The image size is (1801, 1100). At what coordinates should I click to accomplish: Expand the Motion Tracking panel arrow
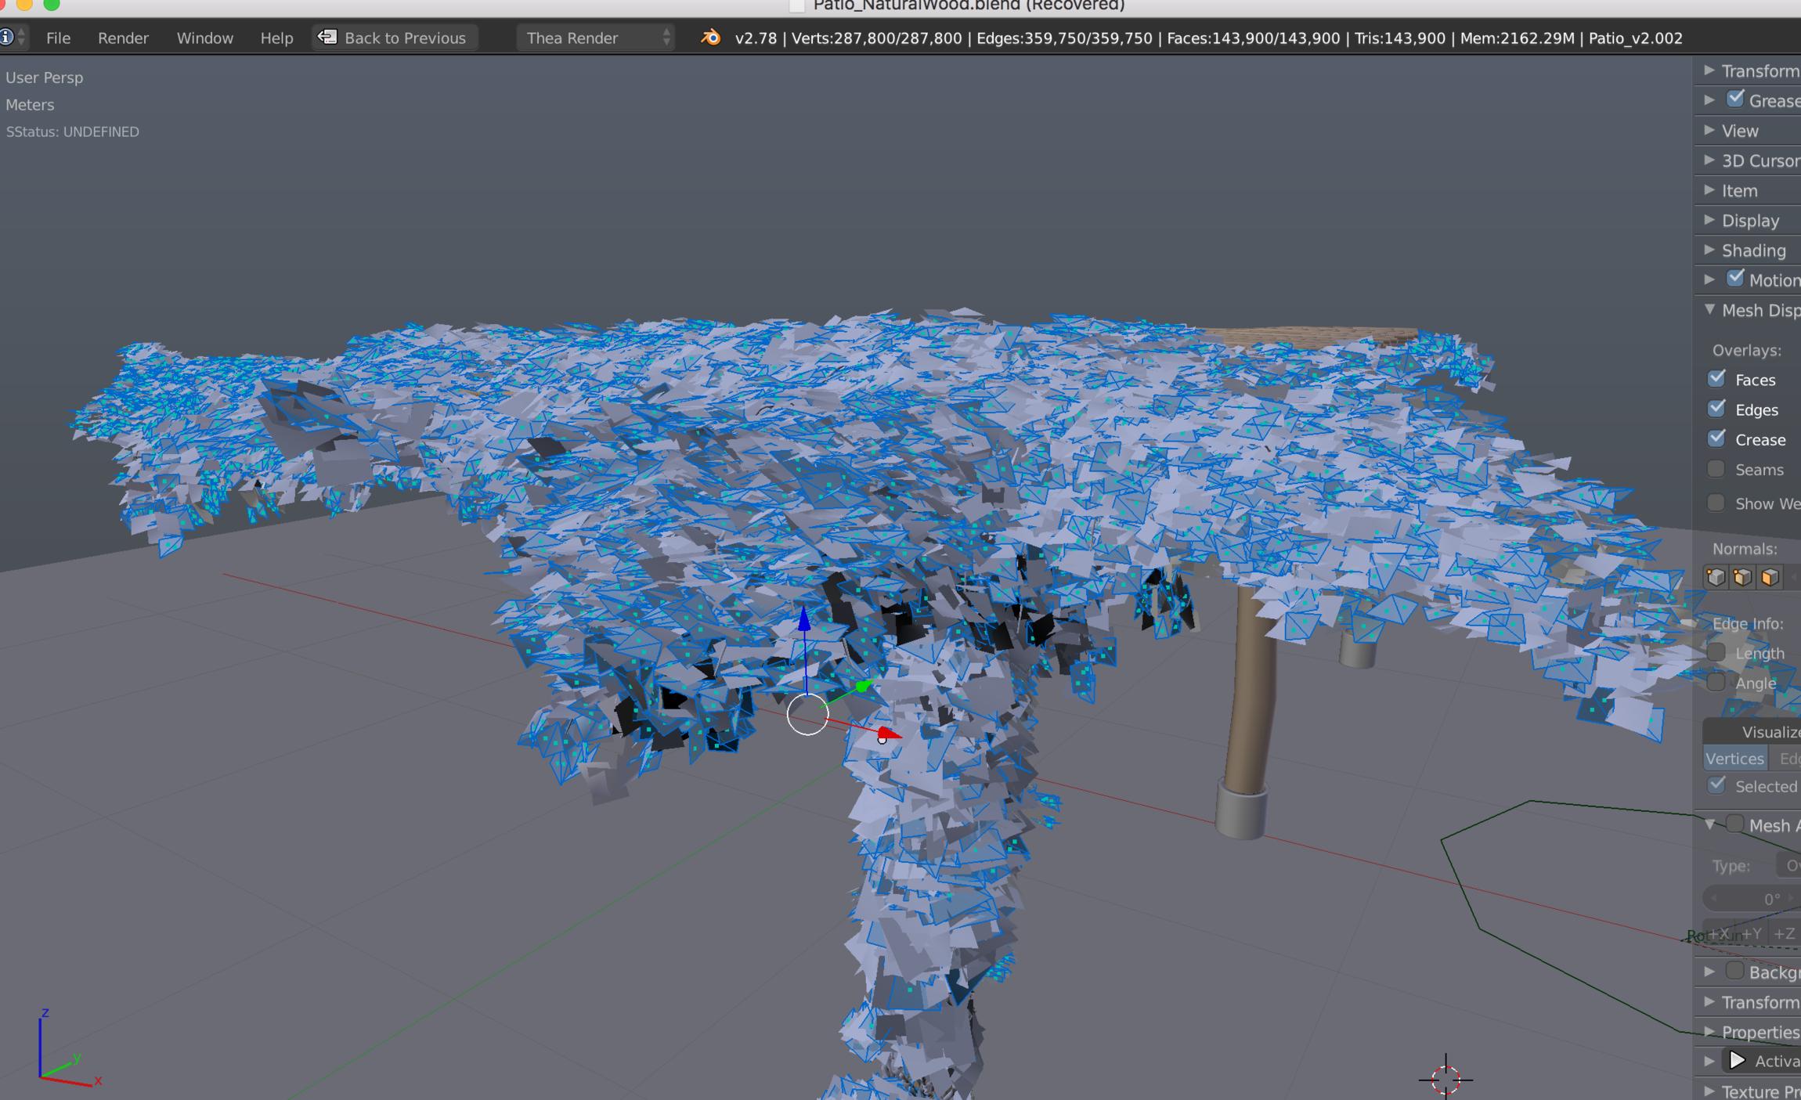[x=1709, y=280]
